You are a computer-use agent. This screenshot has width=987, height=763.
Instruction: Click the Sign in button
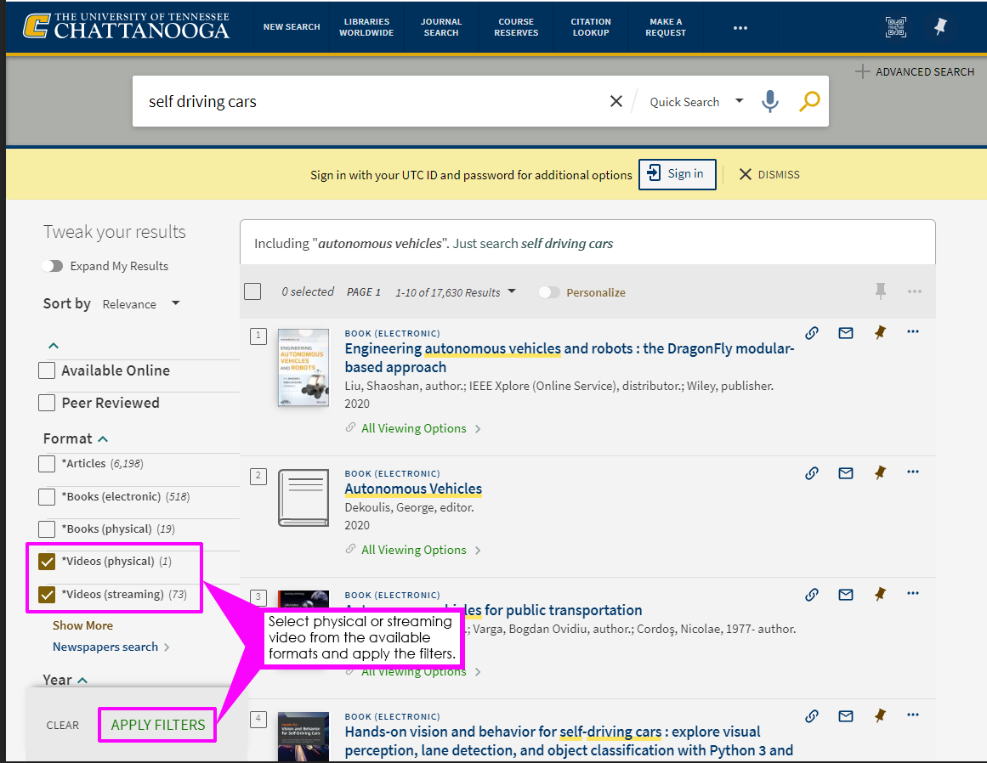click(x=677, y=174)
